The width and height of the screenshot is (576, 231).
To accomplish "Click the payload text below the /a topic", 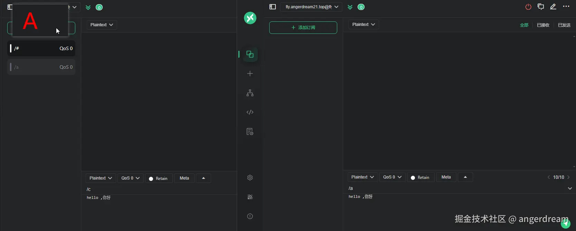I will pyautogui.click(x=360, y=196).
